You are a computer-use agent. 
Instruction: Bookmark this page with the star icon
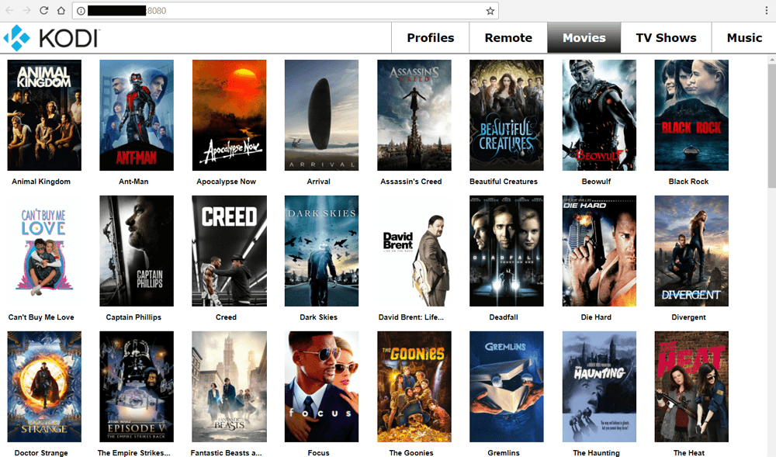click(490, 11)
